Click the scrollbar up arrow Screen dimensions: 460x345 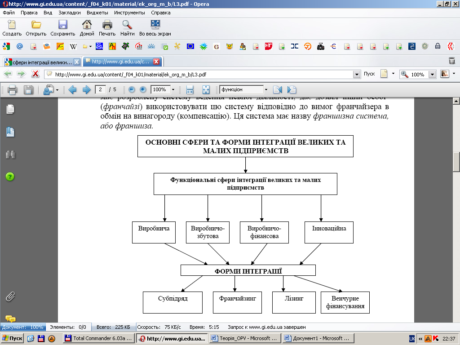456,101
